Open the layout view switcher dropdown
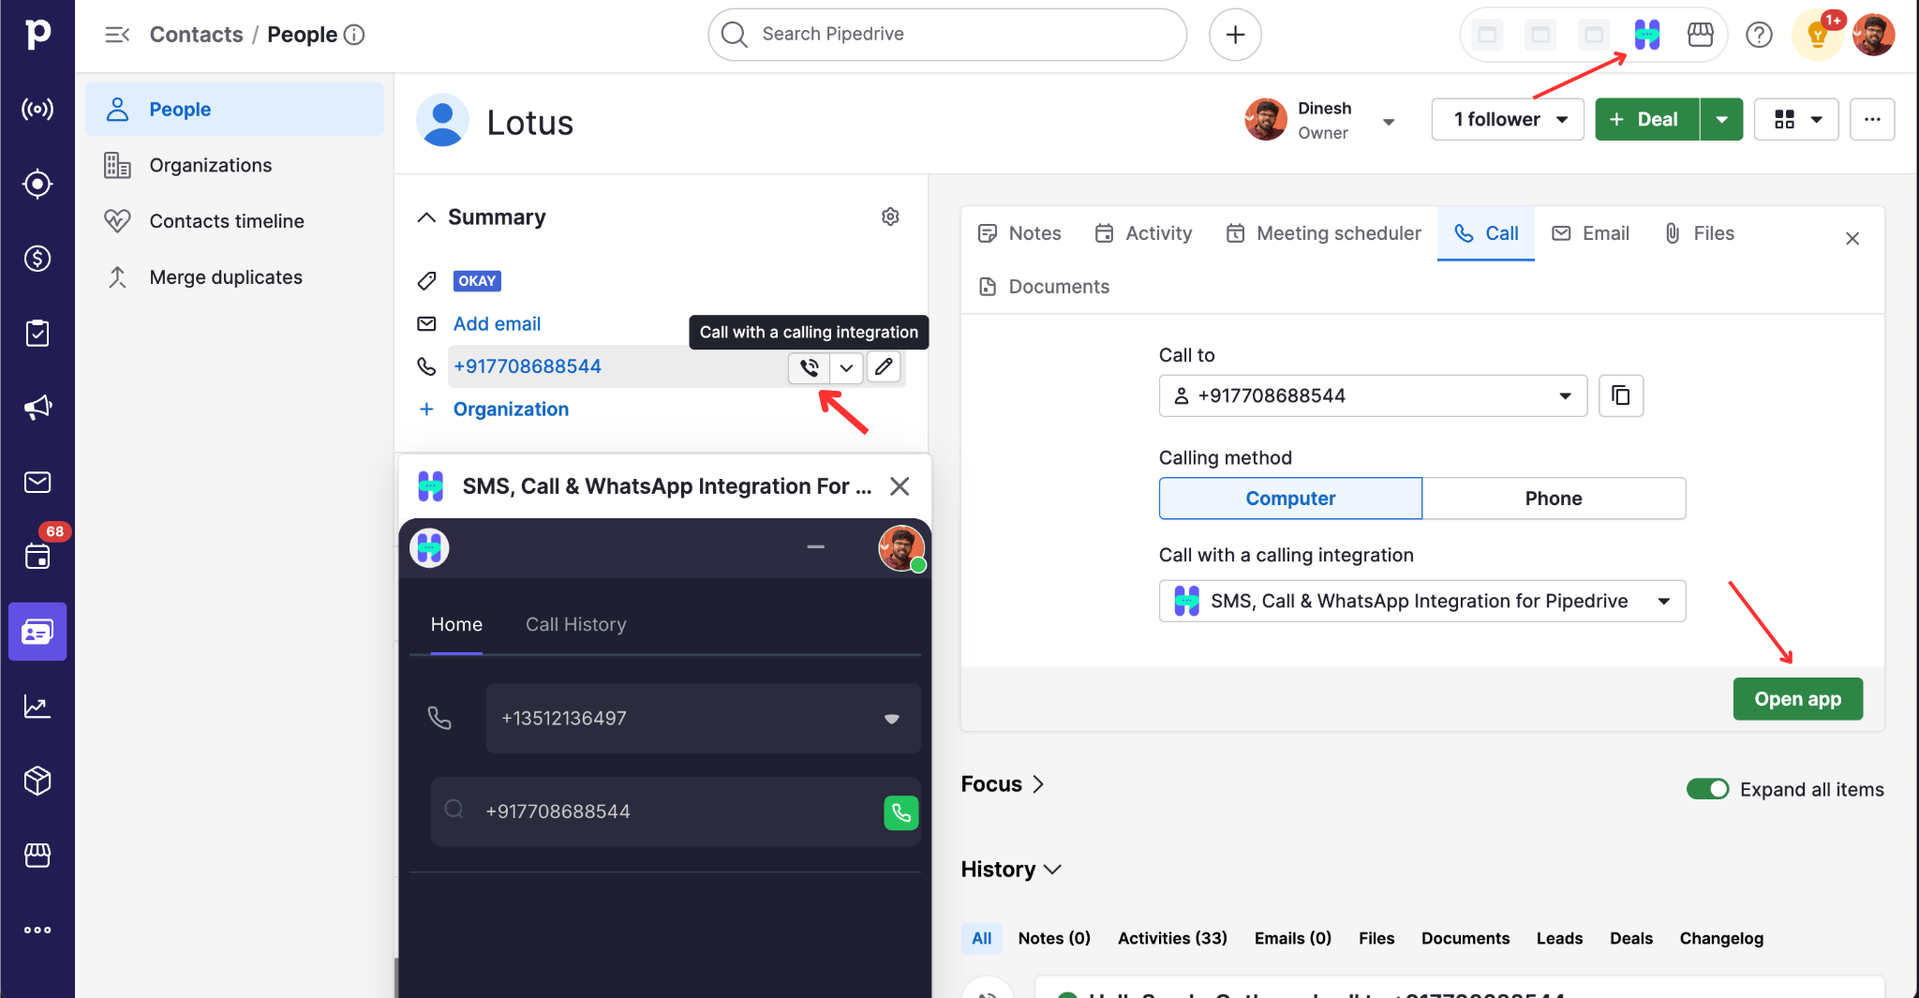This screenshot has width=1919, height=998. click(1796, 120)
